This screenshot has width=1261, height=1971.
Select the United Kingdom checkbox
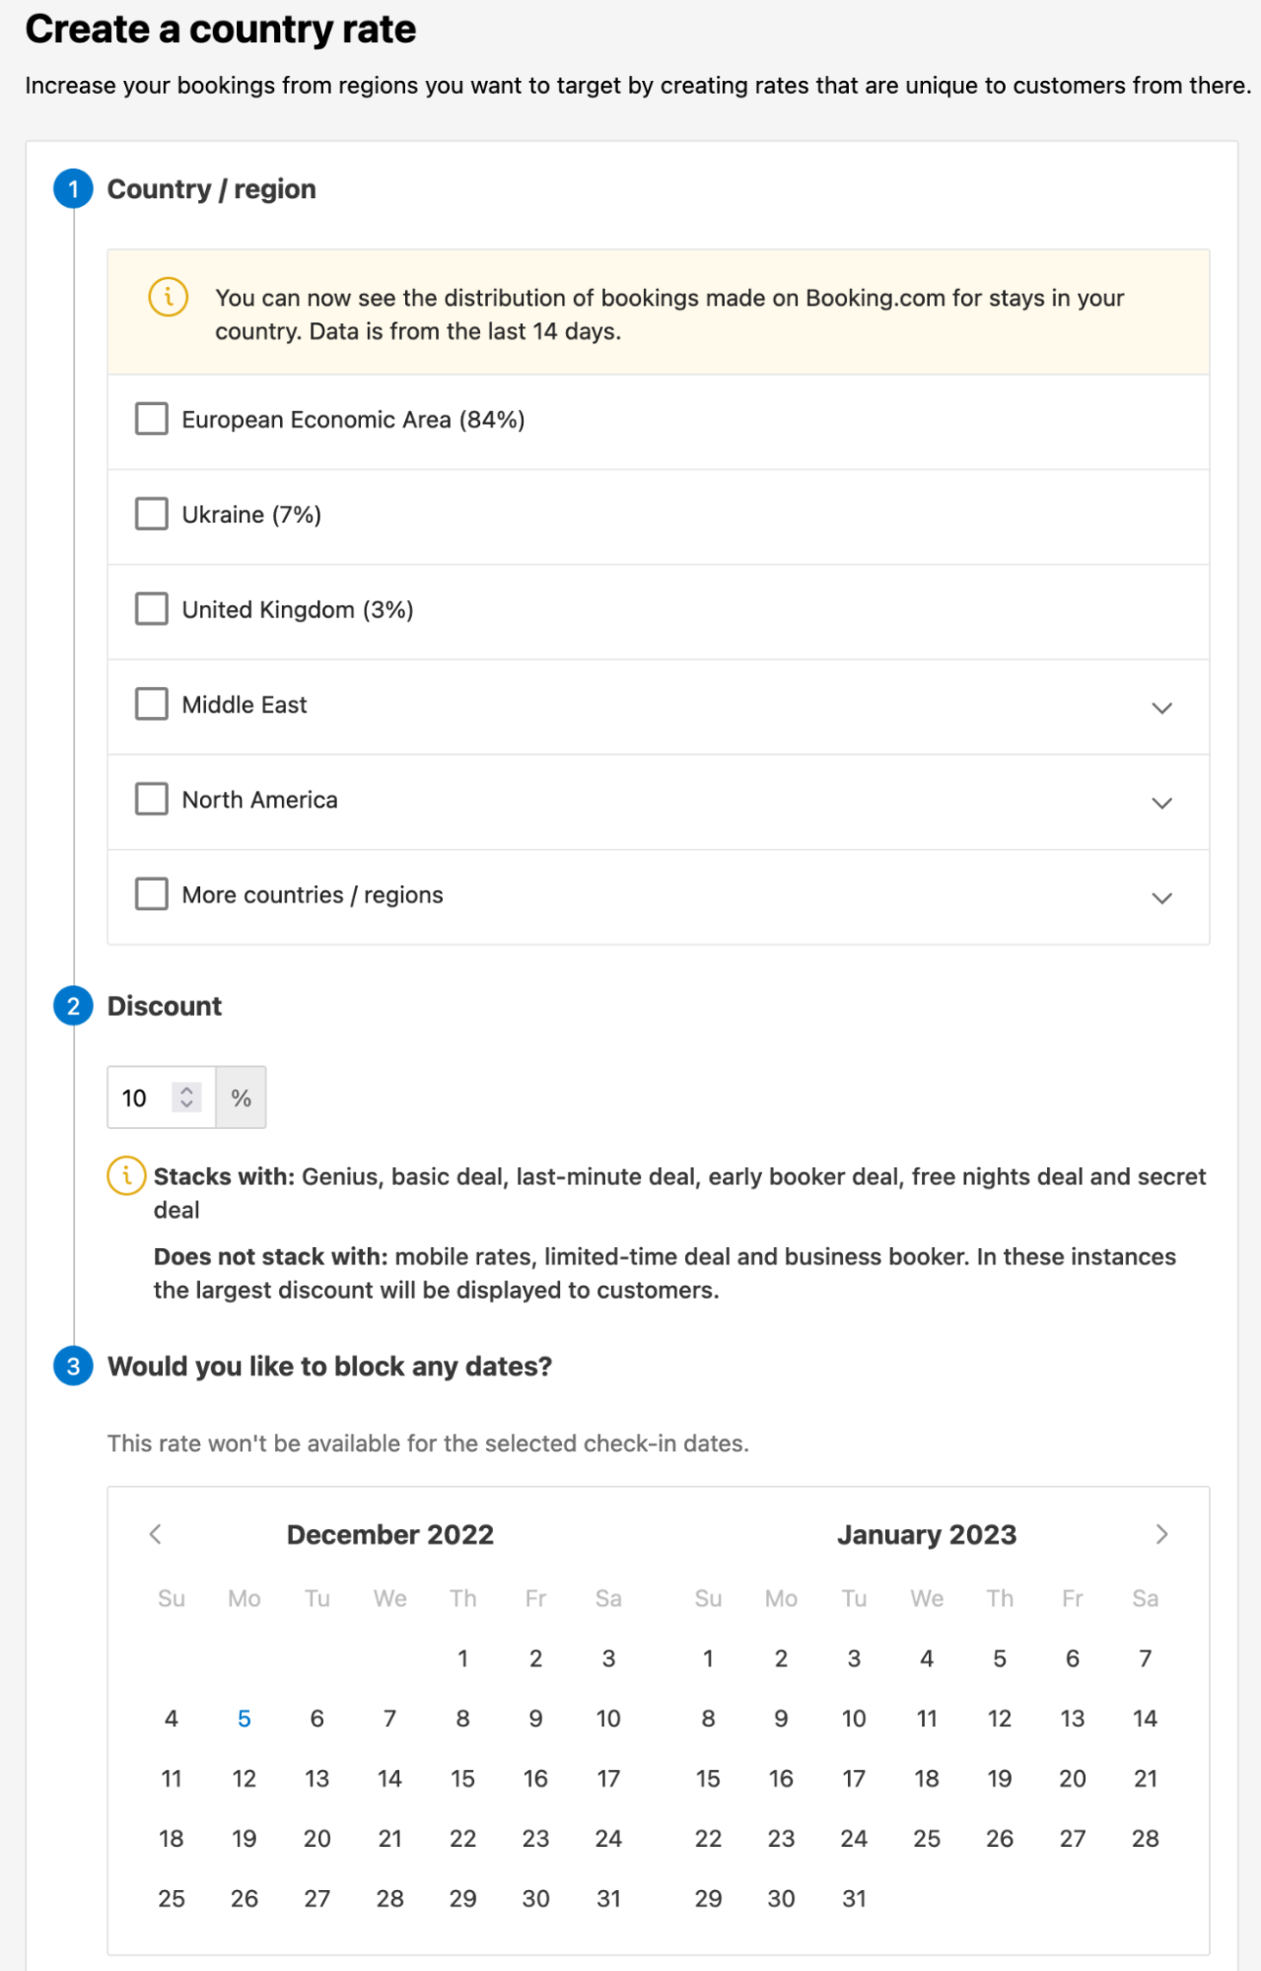click(152, 609)
